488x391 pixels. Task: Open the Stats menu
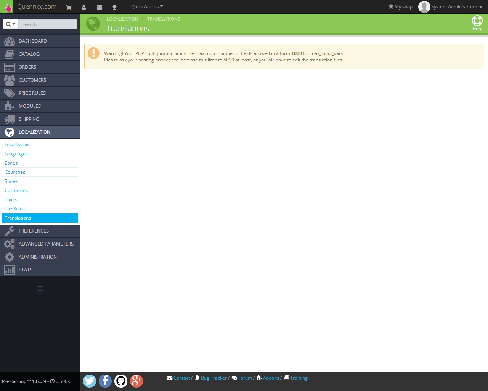point(40,270)
